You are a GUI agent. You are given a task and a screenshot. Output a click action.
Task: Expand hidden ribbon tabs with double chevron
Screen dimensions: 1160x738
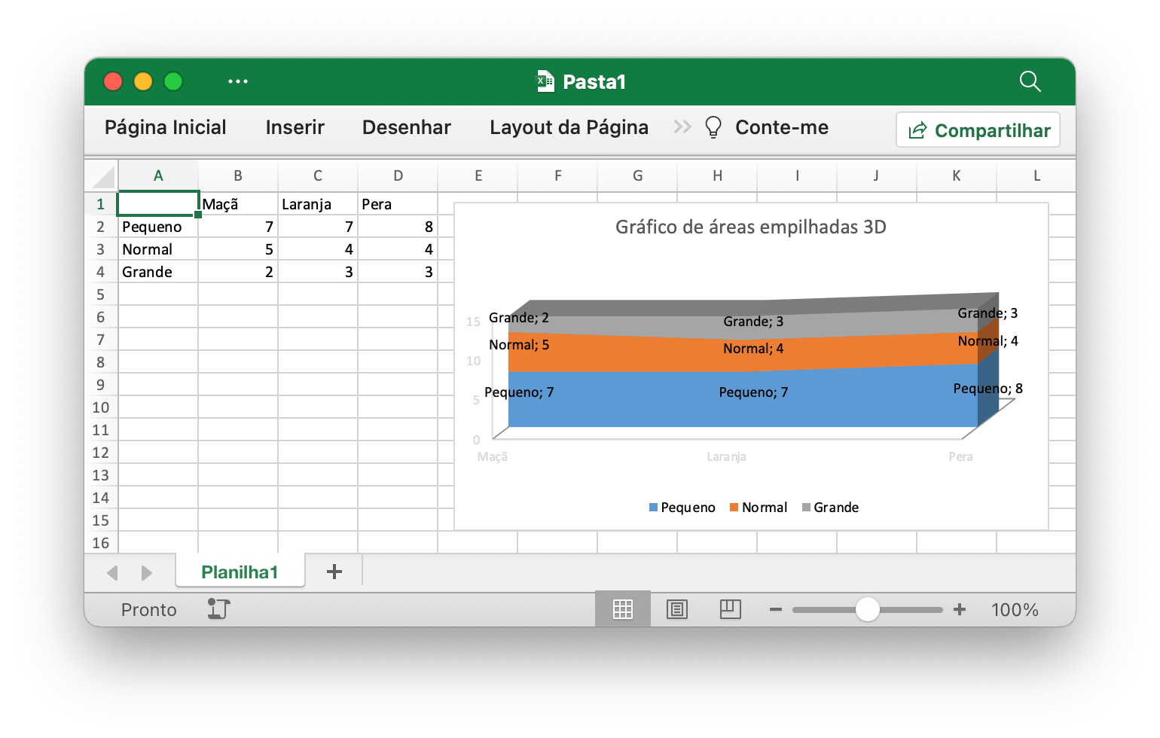682,127
